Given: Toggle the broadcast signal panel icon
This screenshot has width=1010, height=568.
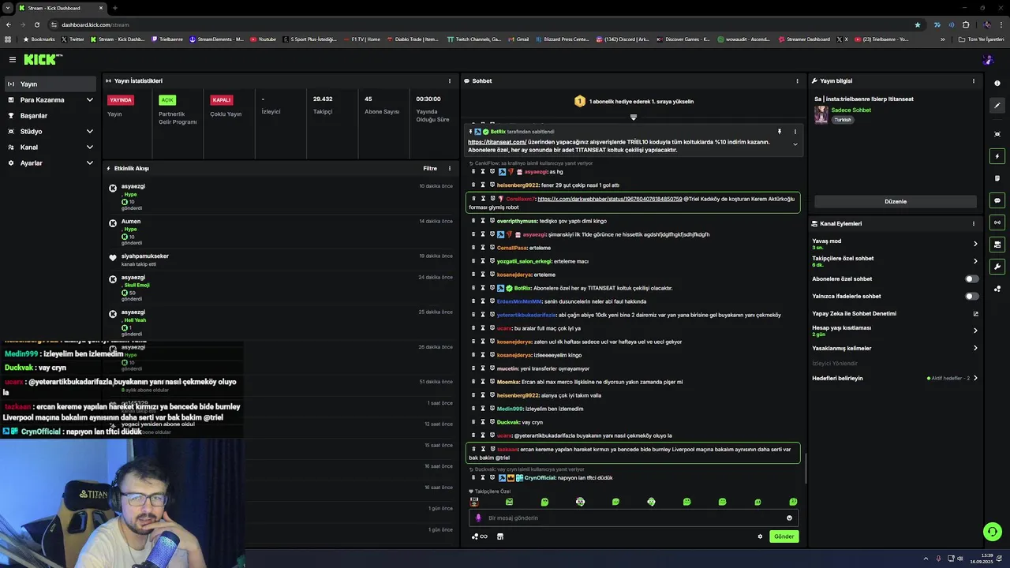Looking at the screenshot, I should pos(997,222).
